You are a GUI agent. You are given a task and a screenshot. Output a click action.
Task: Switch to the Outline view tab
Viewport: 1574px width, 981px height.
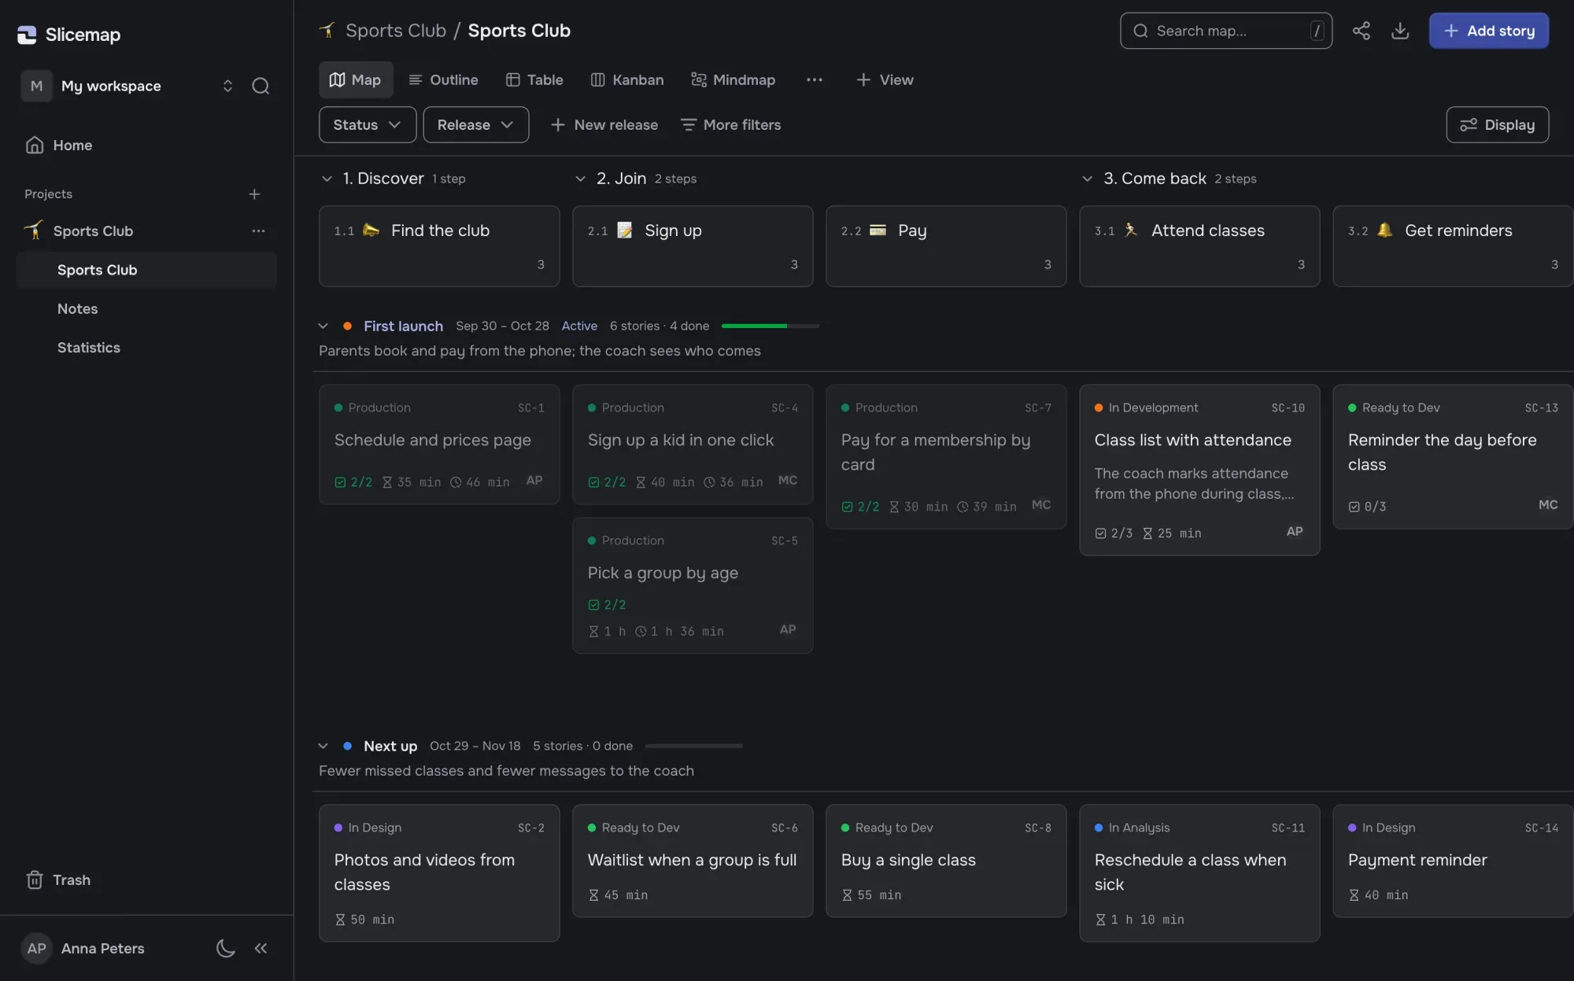pos(443,79)
